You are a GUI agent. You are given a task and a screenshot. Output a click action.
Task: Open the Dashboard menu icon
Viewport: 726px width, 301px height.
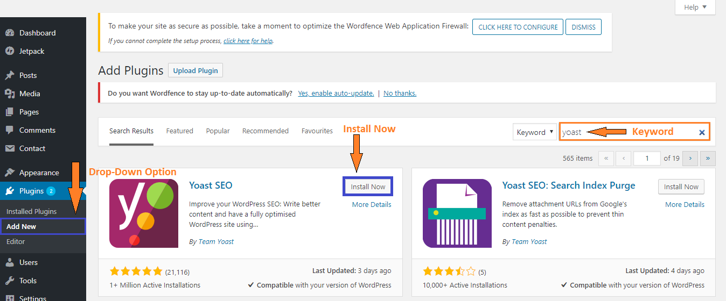coord(9,33)
